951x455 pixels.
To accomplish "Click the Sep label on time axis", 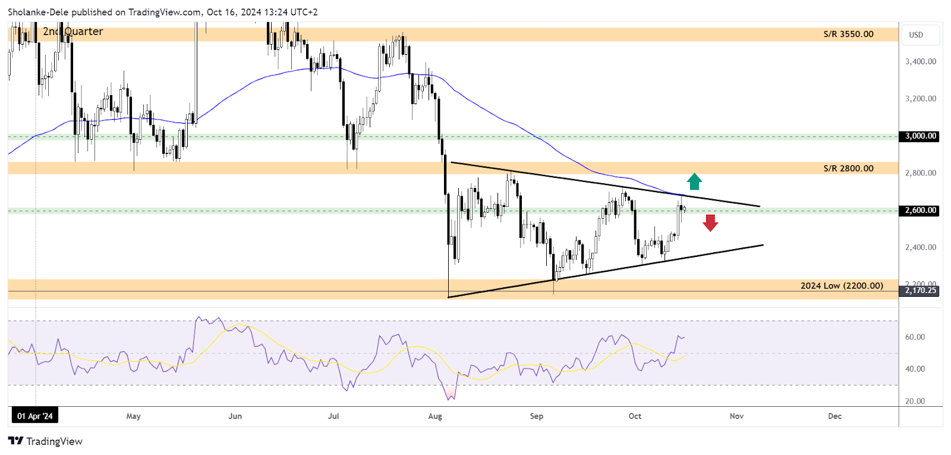I will click(x=537, y=416).
